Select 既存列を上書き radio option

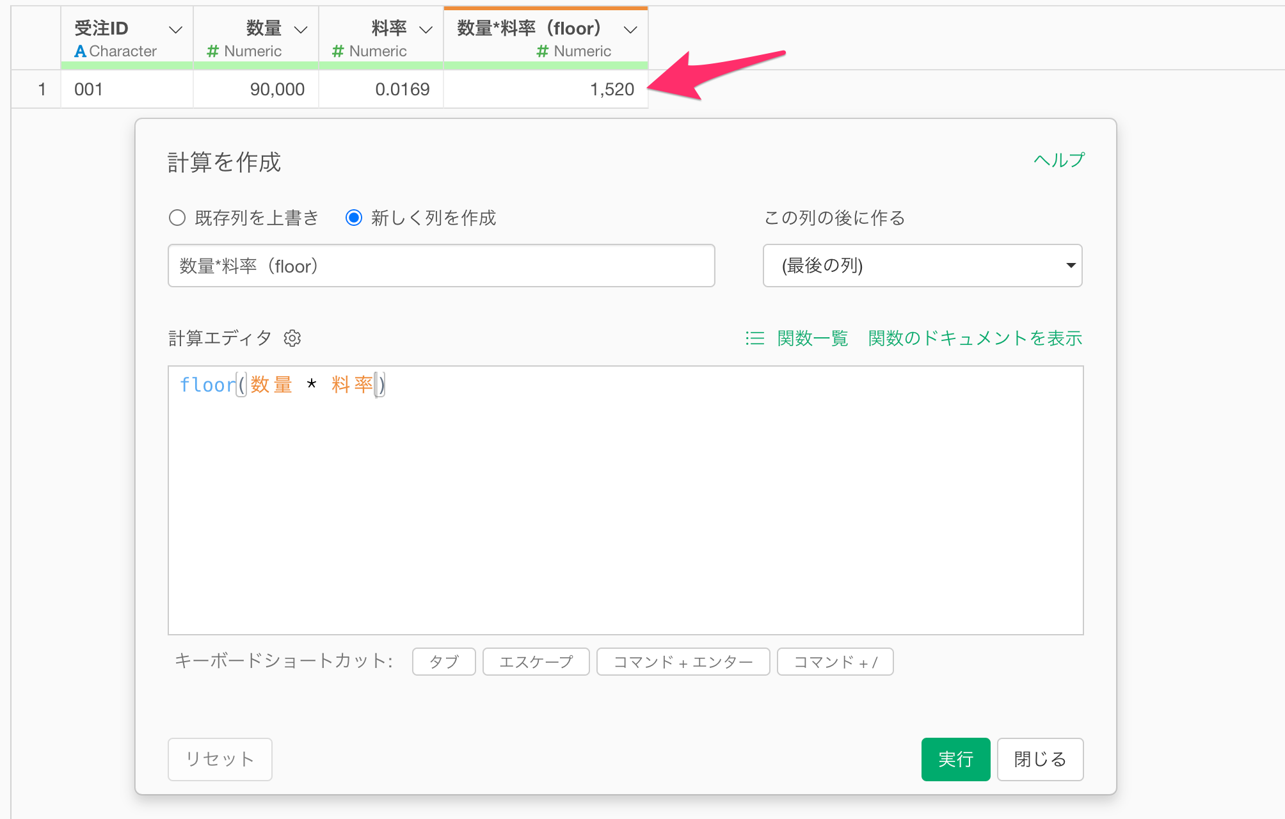pyautogui.click(x=177, y=218)
